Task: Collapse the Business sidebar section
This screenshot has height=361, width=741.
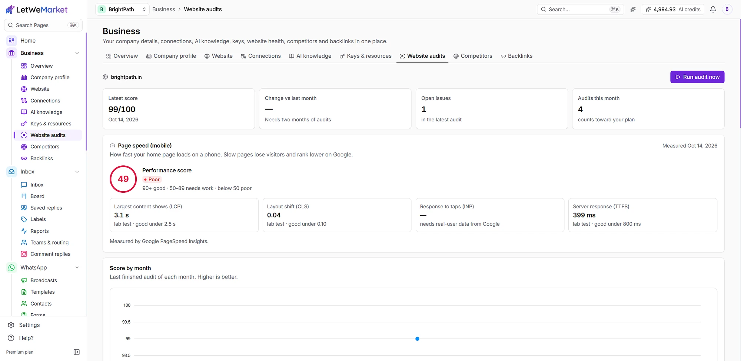Action: pyautogui.click(x=77, y=53)
